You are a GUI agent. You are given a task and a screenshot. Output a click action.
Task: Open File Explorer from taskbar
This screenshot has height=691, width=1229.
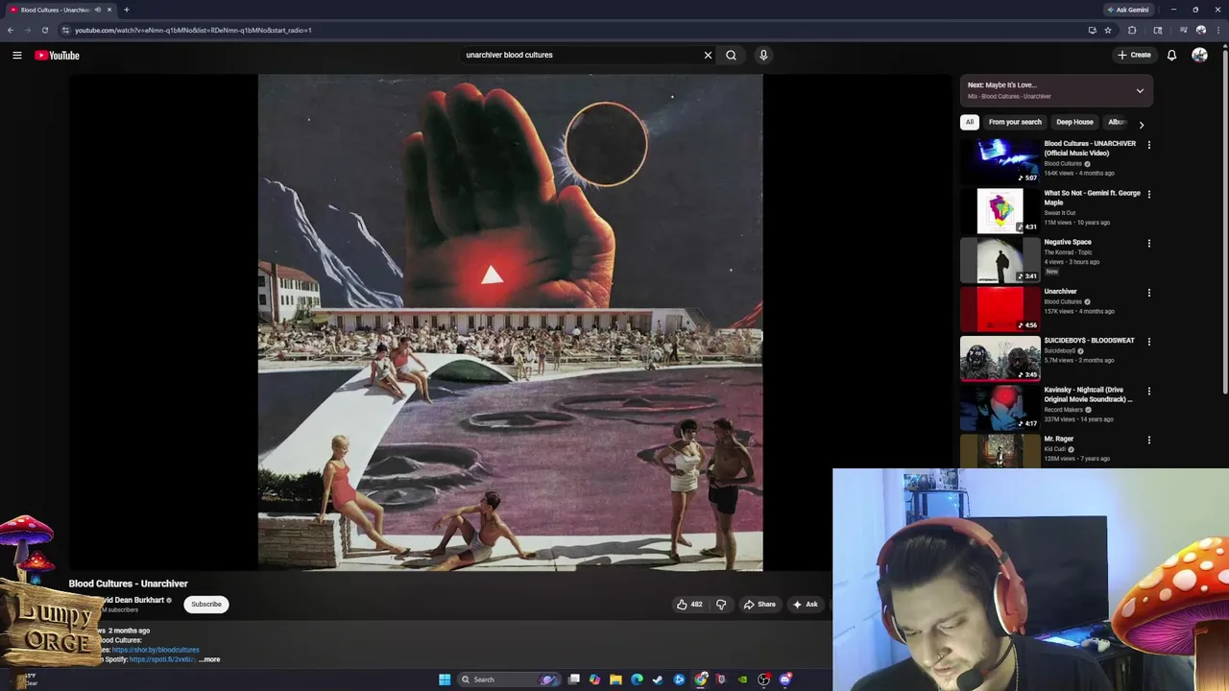(615, 679)
